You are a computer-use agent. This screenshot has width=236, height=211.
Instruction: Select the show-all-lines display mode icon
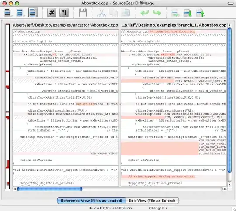[7, 13]
